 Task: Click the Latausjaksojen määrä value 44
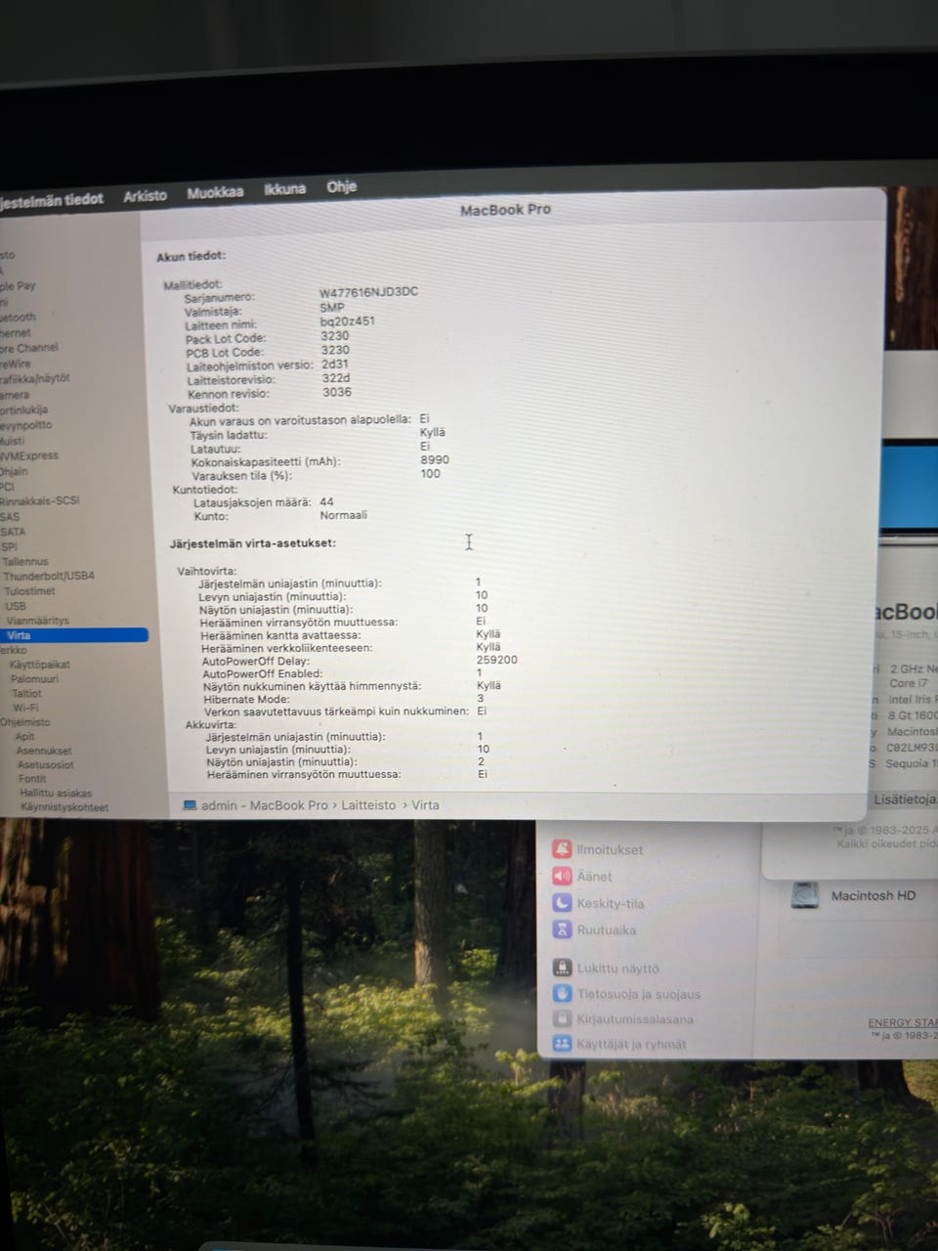(x=326, y=501)
